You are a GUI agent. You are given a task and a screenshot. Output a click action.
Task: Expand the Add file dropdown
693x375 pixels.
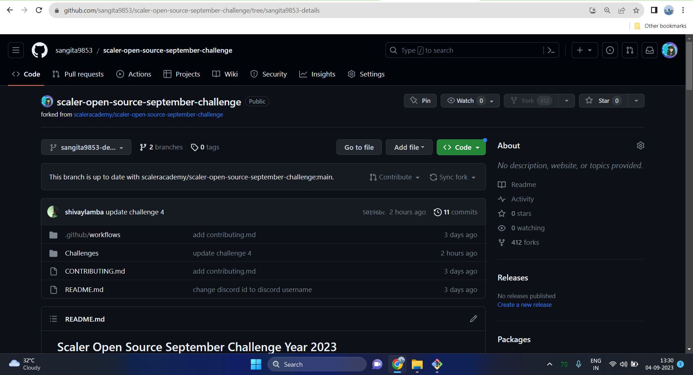pyautogui.click(x=409, y=147)
